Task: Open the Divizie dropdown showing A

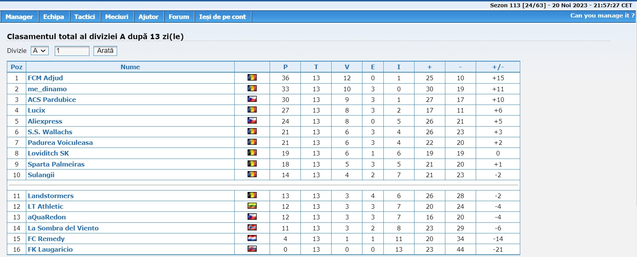Action: pyautogui.click(x=40, y=51)
